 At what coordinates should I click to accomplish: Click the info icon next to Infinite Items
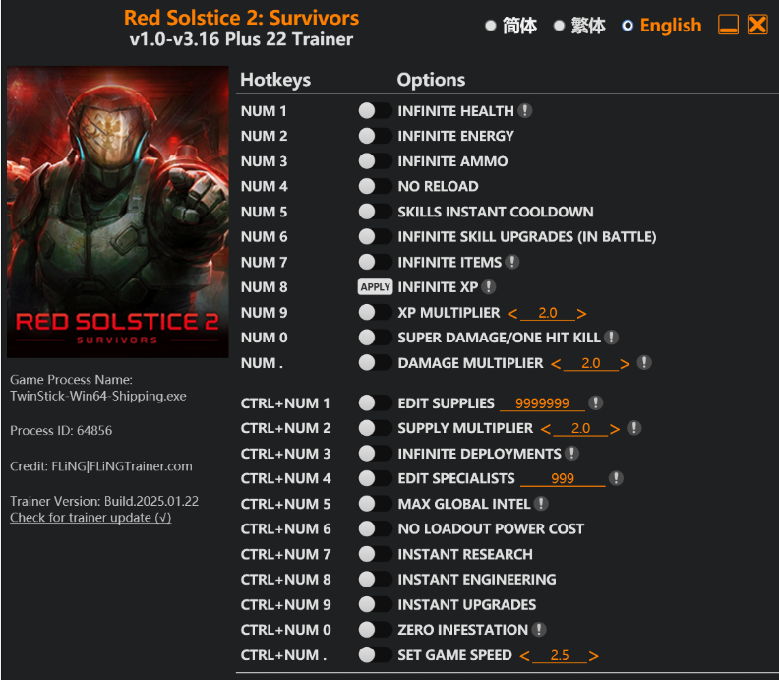(512, 262)
